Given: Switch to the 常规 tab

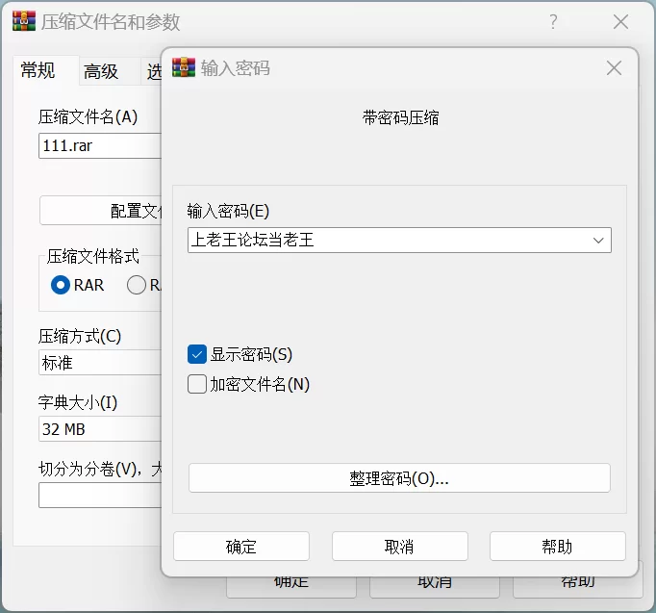Looking at the screenshot, I should pyautogui.click(x=38, y=70).
